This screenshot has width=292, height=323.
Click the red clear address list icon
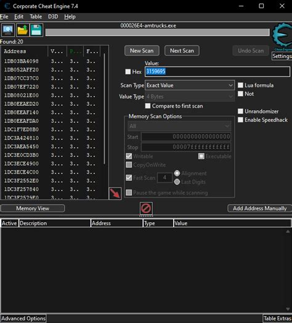tap(146, 209)
